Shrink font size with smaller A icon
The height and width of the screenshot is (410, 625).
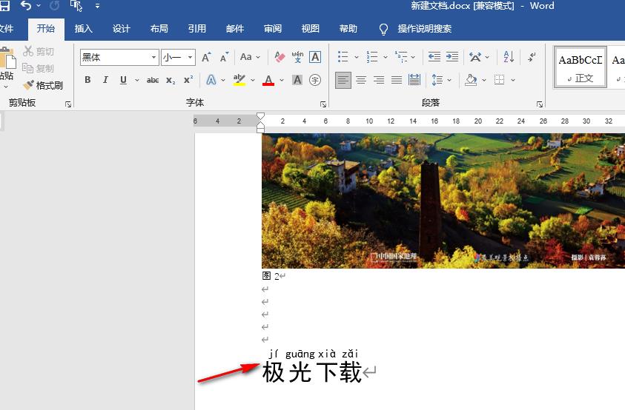(225, 57)
